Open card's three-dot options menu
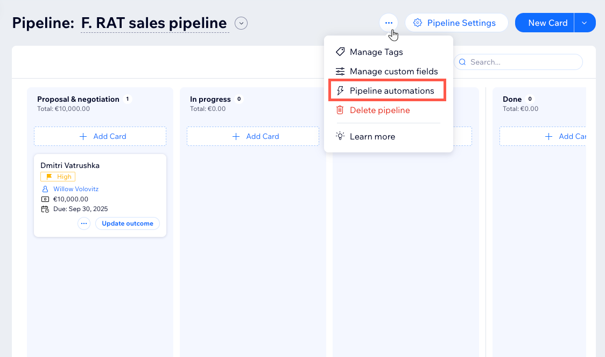This screenshot has width=605, height=357. pos(84,223)
